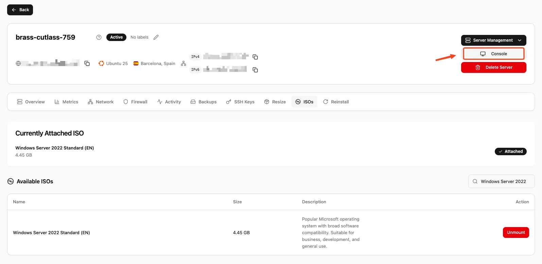542x264 pixels.
Task: Click the Active status badge
Action: pos(116,37)
